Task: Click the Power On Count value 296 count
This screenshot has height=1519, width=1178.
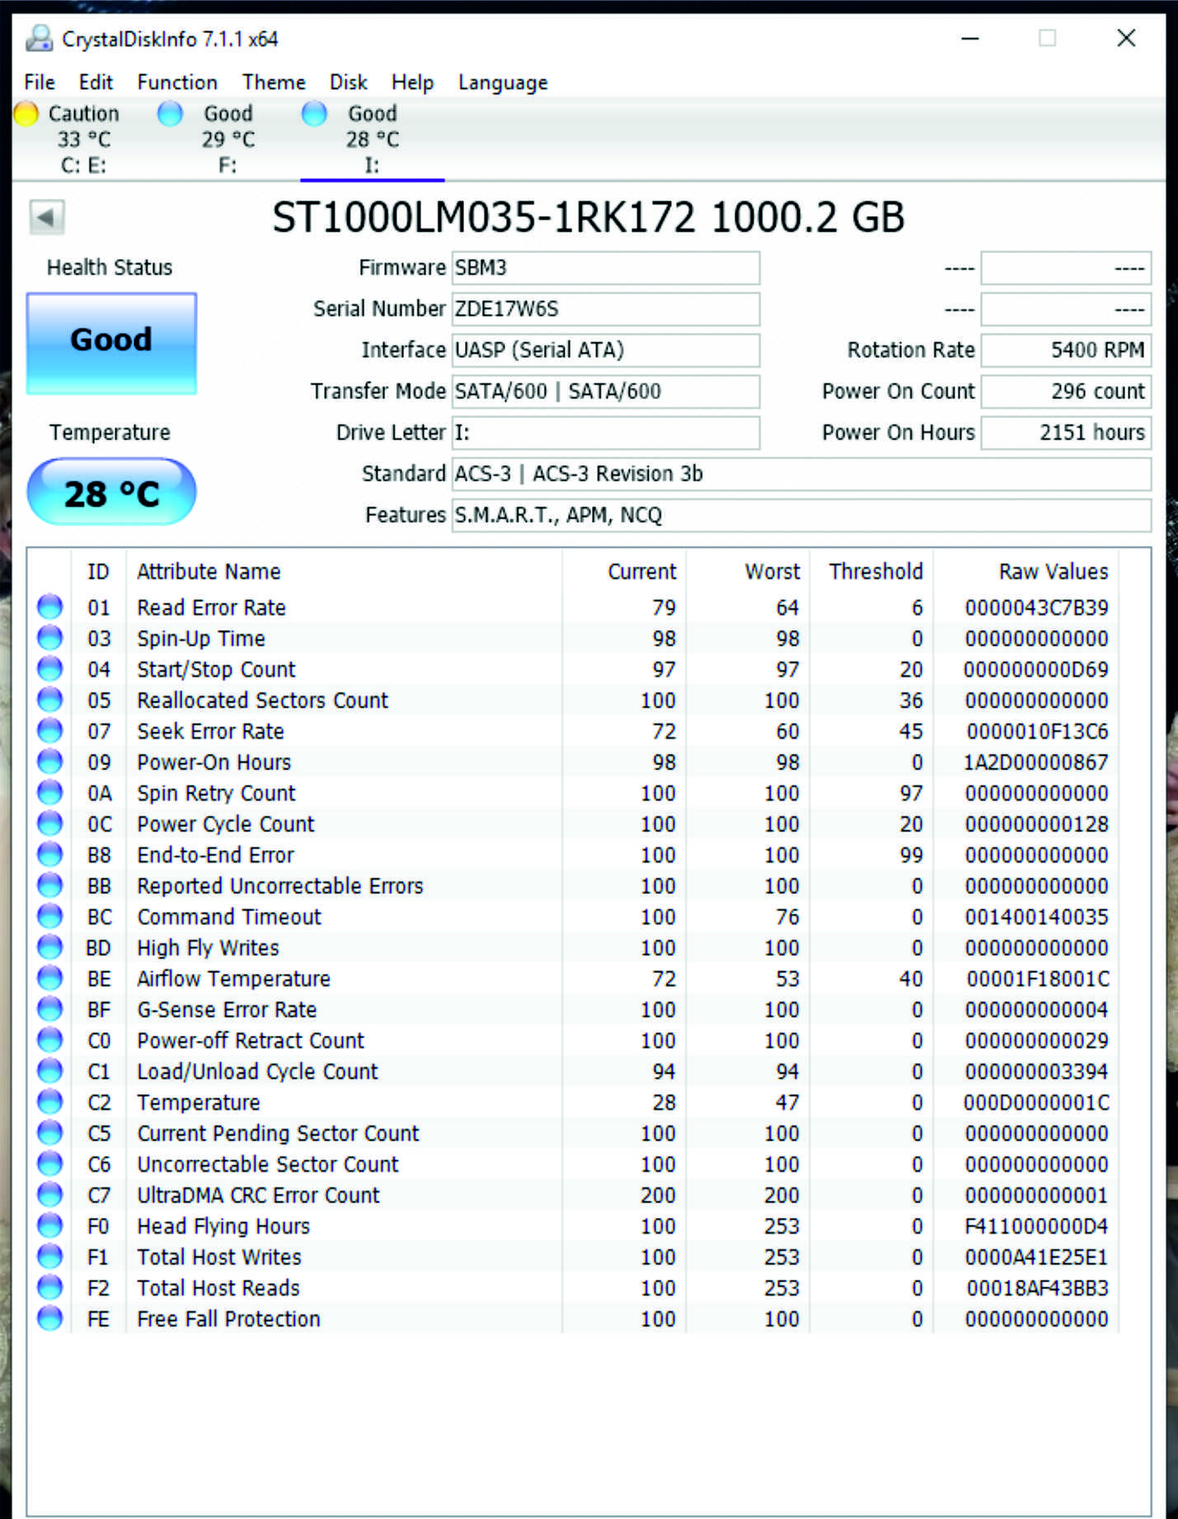Action: pos(1066,392)
